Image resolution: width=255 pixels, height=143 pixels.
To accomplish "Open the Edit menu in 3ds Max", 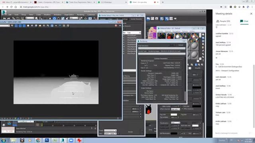I will pyautogui.click(x=10, y=15).
